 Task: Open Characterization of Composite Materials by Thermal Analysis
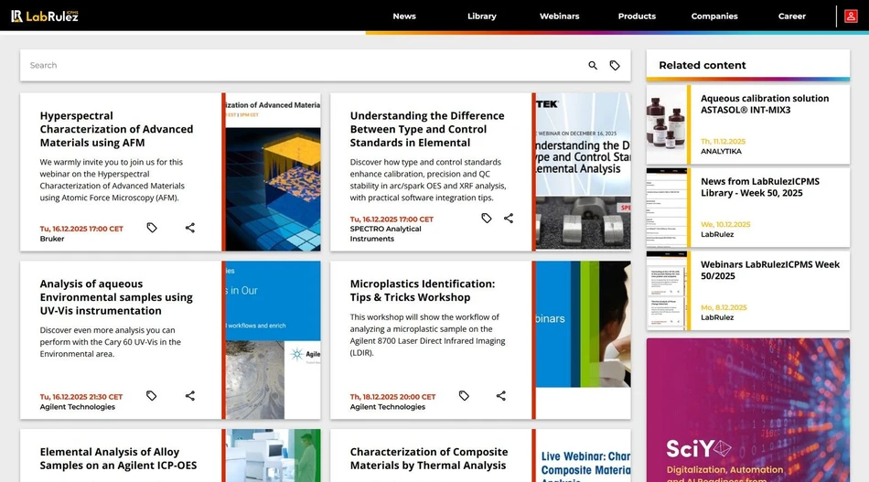[429, 459]
